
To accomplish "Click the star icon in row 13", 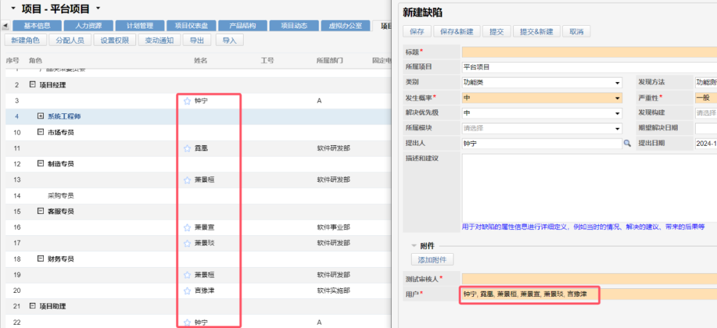I will (x=187, y=180).
